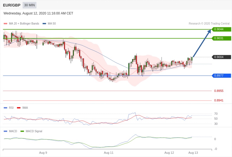Click the MA 50 legend label
The height and width of the screenshot is (157, 232).
pos(52,24)
